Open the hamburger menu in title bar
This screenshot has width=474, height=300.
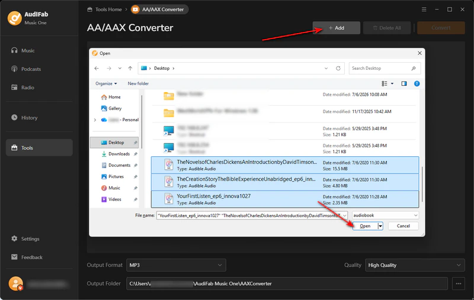point(424,9)
